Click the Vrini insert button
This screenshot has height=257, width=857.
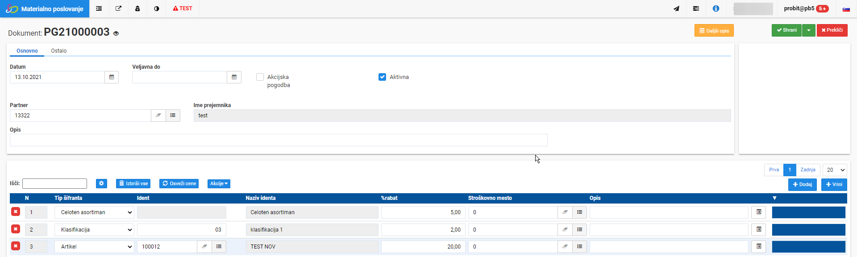tap(834, 185)
